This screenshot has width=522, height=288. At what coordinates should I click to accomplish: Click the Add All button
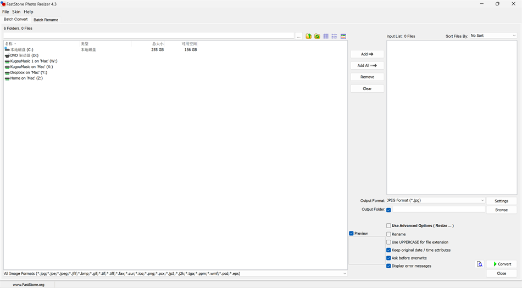pyautogui.click(x=367, y=65)
